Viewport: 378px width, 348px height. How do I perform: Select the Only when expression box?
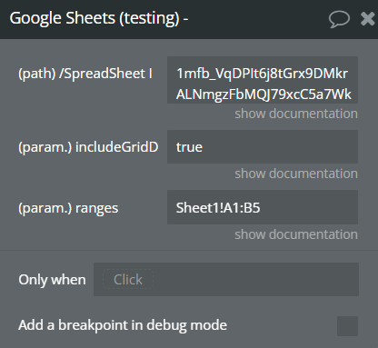226,279
